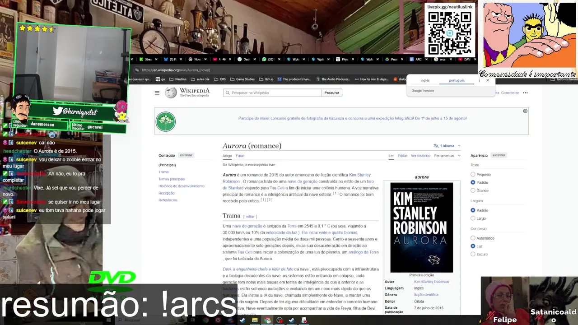Screen dimensions: 578x325
Task: Click the Aurora book cover image
Action: click(421, 227)
